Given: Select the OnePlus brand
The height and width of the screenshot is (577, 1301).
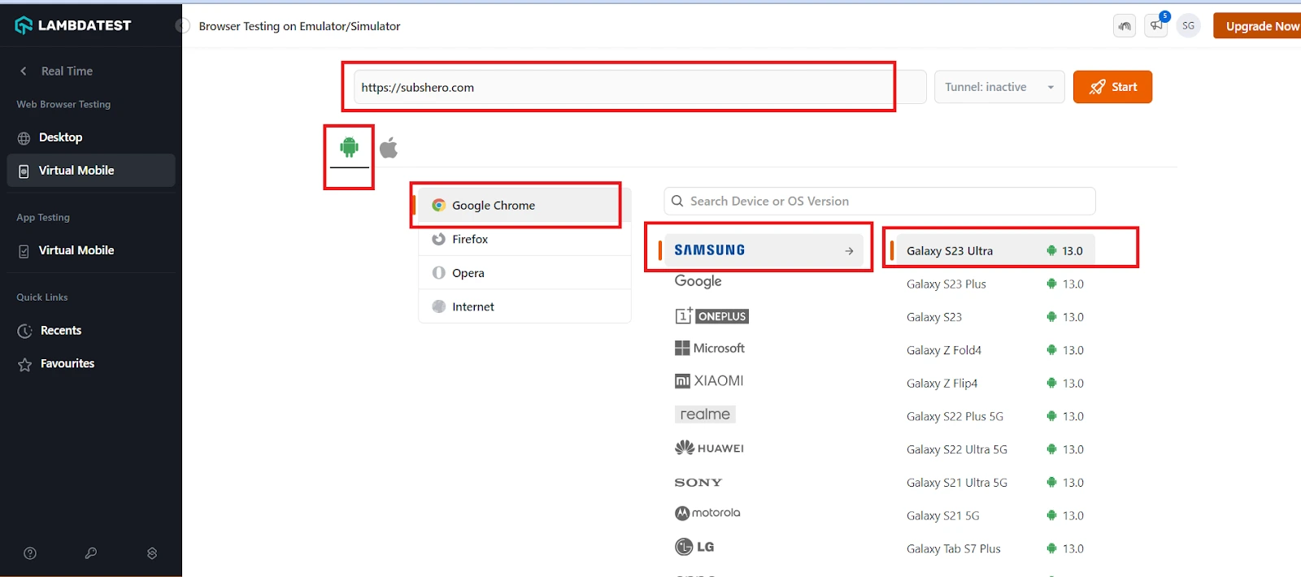Looking at the screenshot, I should point(711,315).
